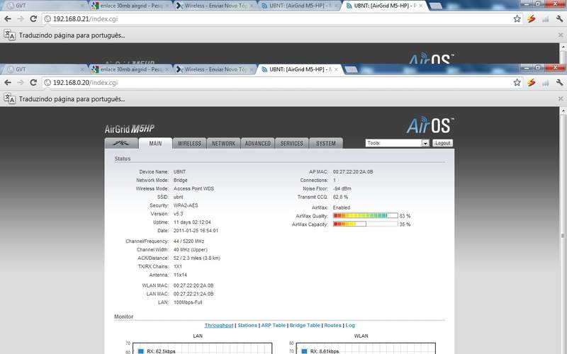Click the Uptime value 11 days 02:12:04

(x=192, y=222)
